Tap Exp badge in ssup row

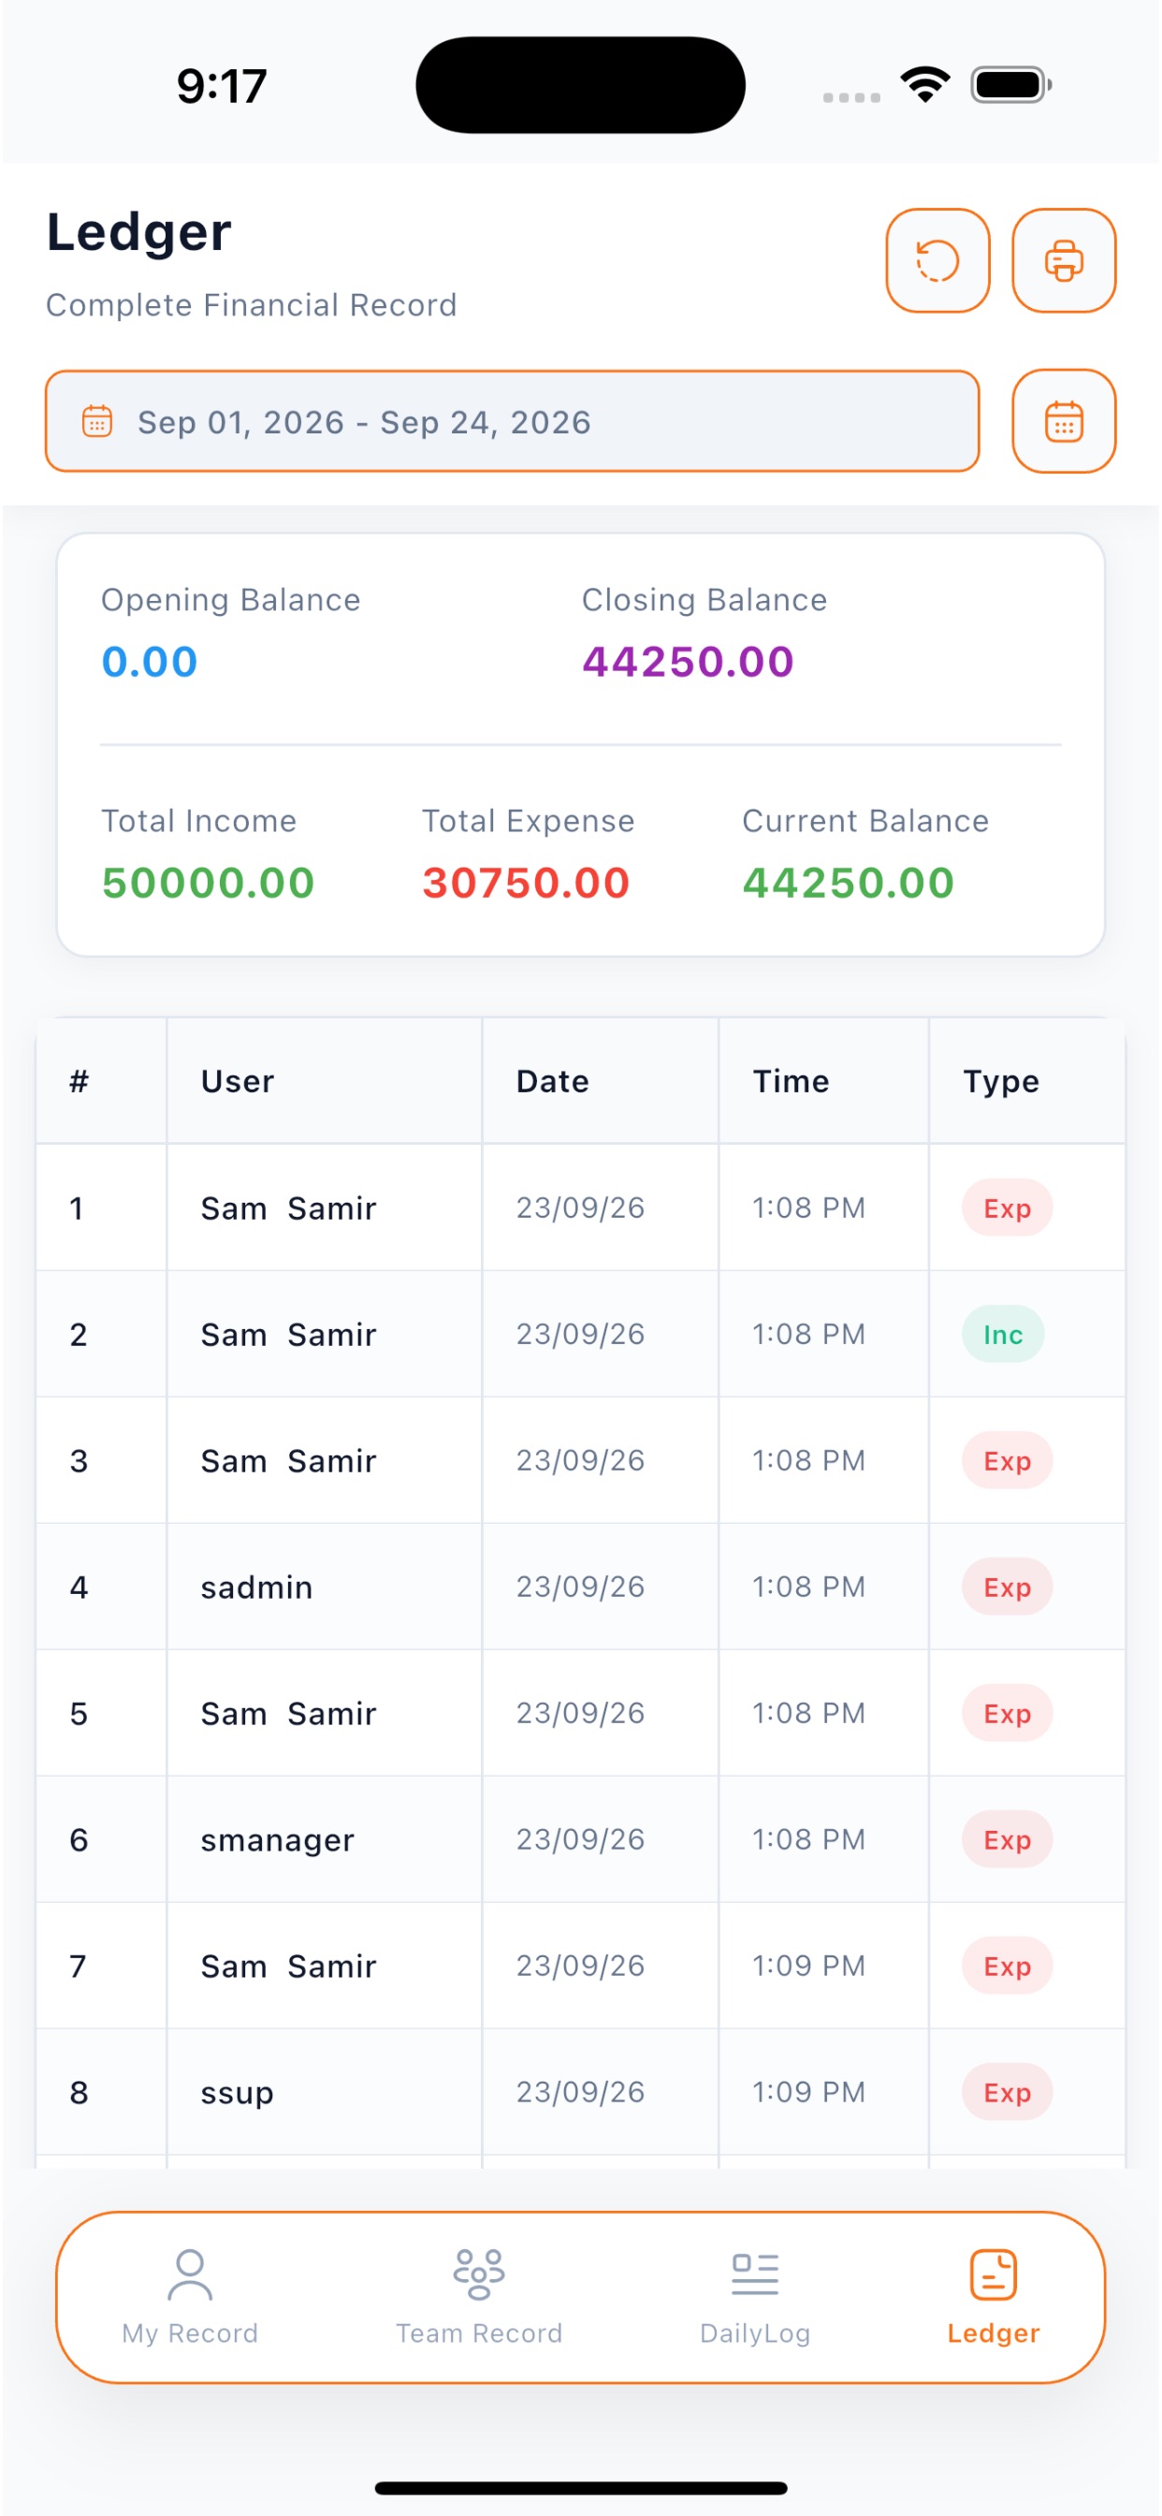1007,2092
